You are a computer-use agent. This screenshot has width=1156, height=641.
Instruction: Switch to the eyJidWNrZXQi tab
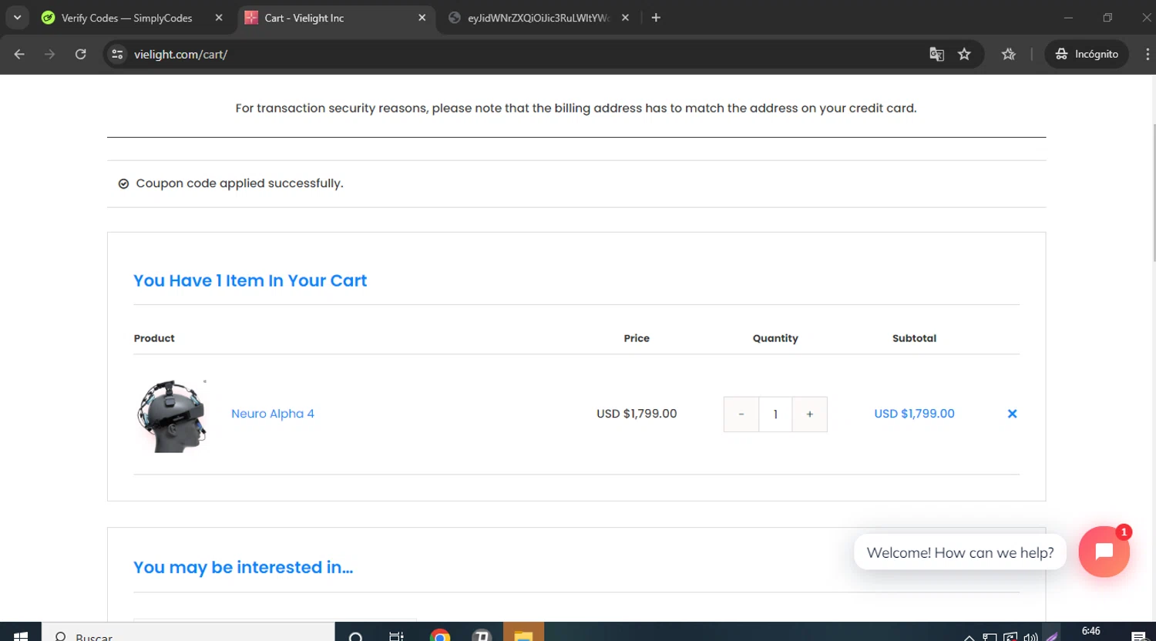(x=539, y=18)
